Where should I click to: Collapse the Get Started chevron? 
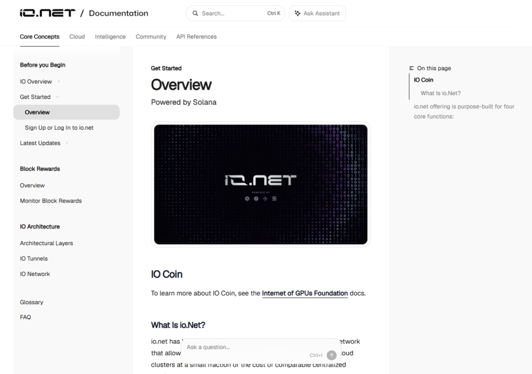(x=57, y=97)
